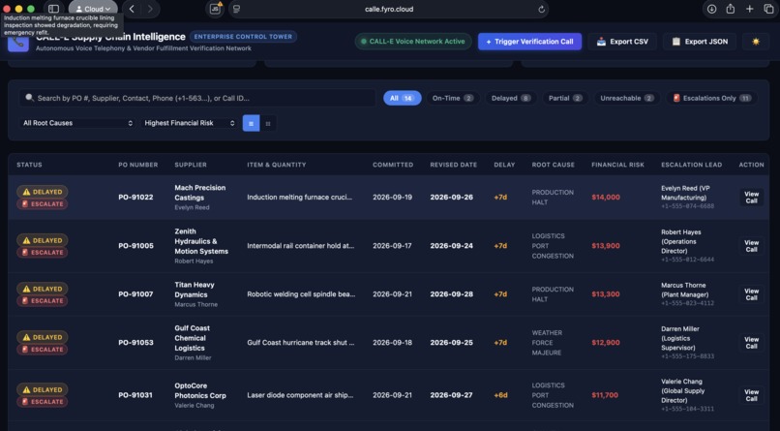Click the Safari share icon
The image size is (780, 431).
(731, 9)
